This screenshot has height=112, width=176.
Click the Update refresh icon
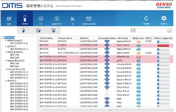[x=146, y=20]
